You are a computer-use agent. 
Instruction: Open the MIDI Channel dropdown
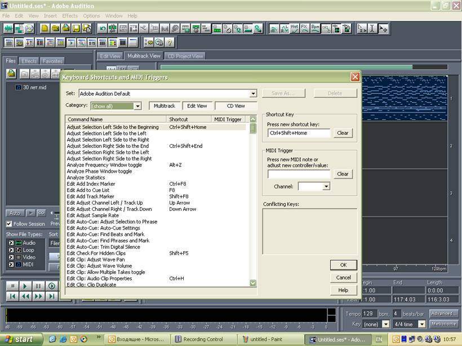pos(326,186)
